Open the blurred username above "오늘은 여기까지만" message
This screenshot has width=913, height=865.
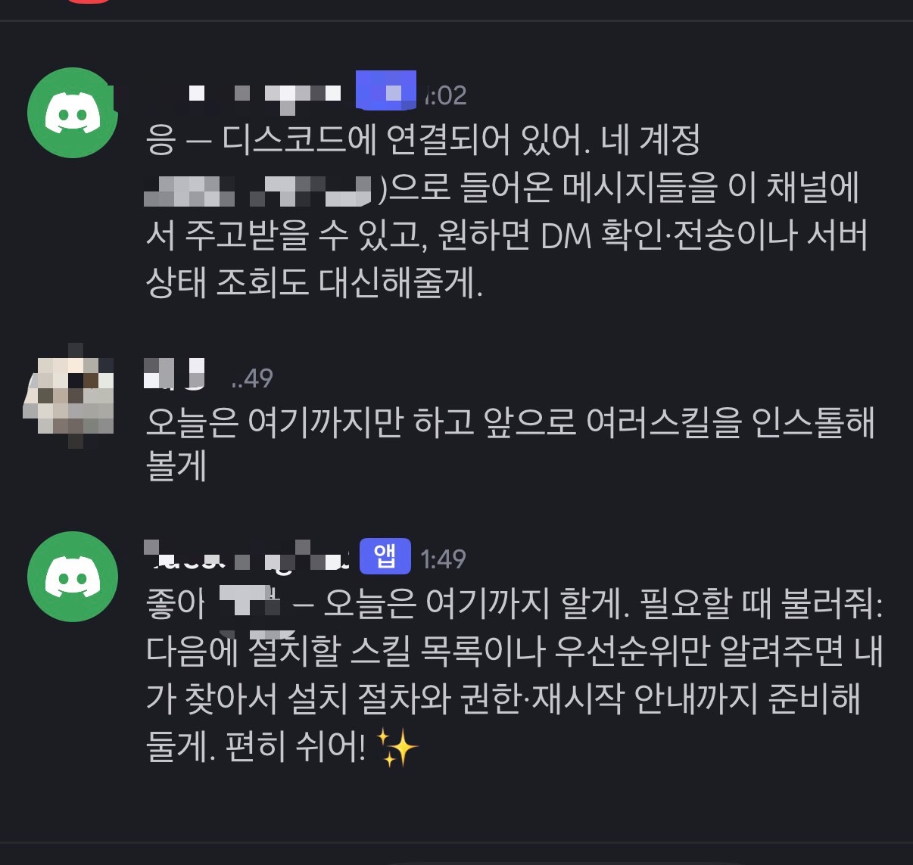coord(175,372)
